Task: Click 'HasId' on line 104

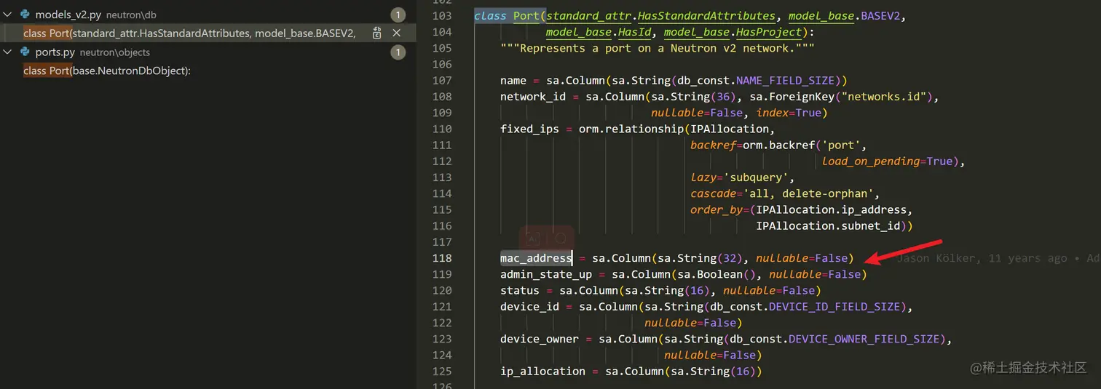Action: point(634,32)
